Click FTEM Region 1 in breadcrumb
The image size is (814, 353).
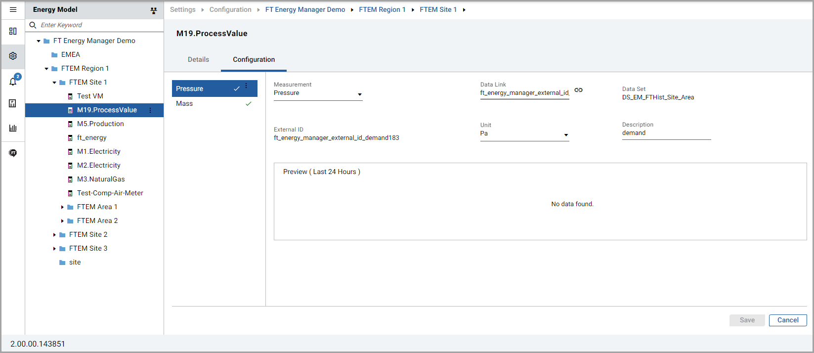pos(382,9)
